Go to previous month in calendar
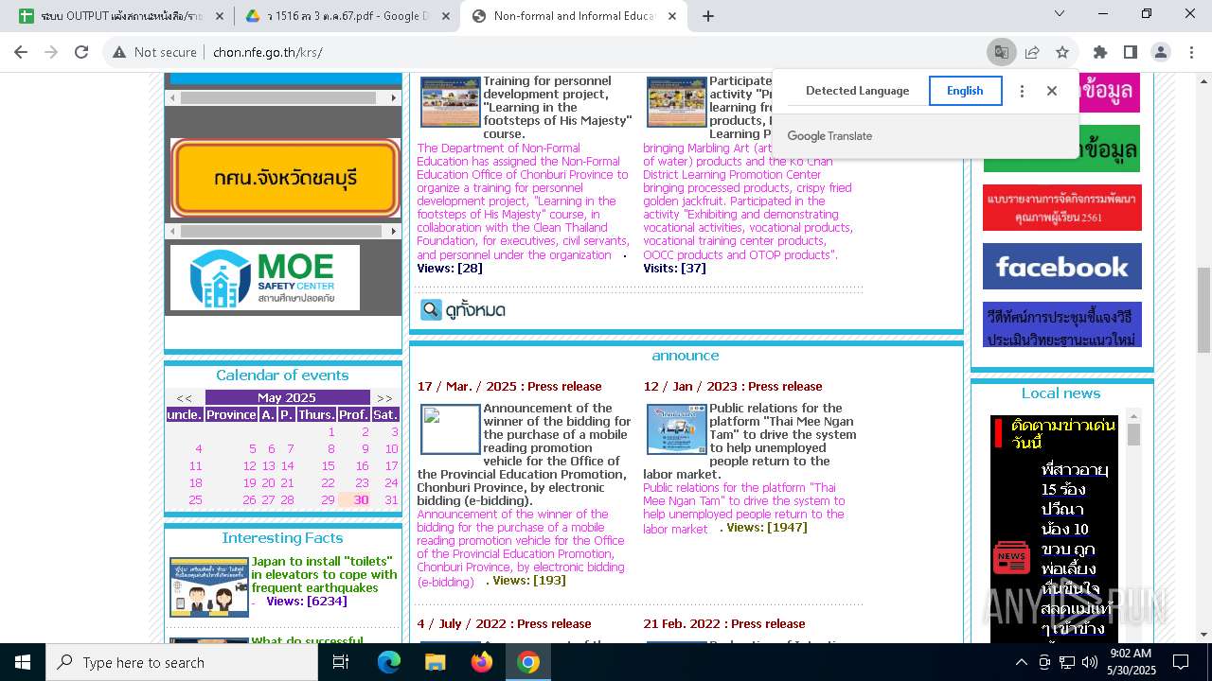1212x681 pixels. 185,398
